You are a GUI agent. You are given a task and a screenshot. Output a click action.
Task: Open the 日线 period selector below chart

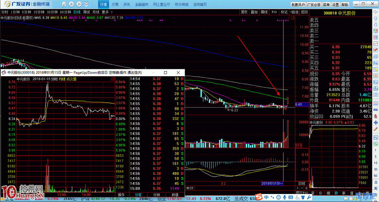click(x=302, y=183)
